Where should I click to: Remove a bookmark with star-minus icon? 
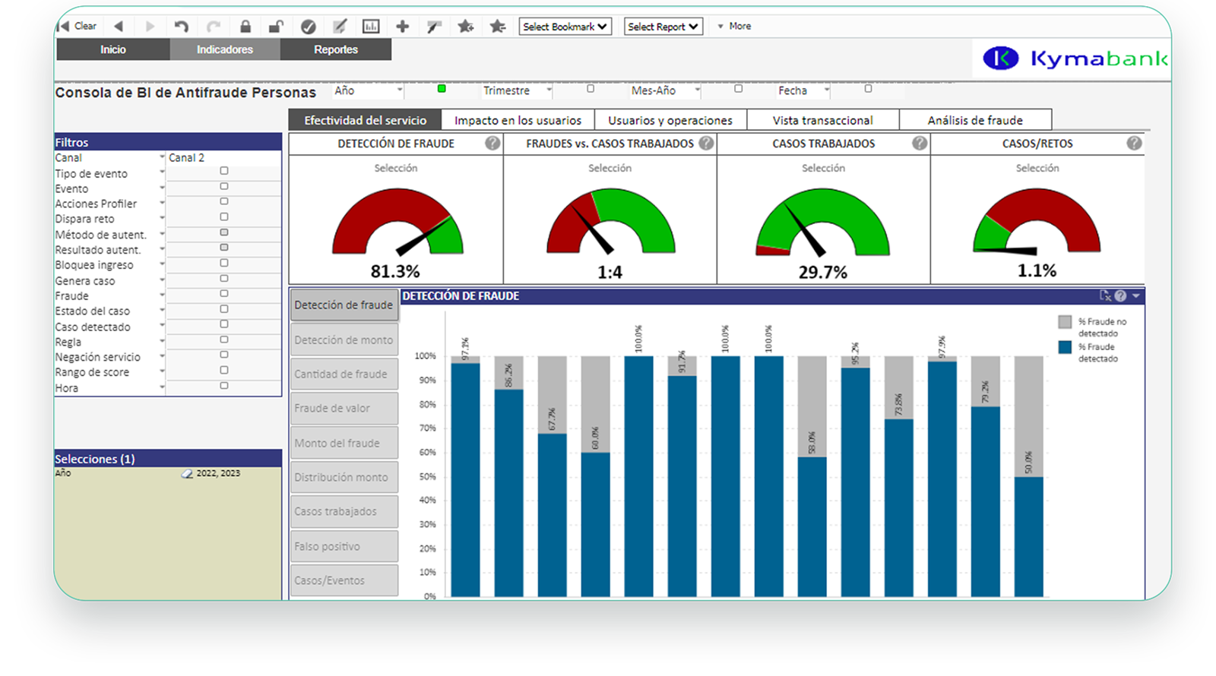pos(498,27)
